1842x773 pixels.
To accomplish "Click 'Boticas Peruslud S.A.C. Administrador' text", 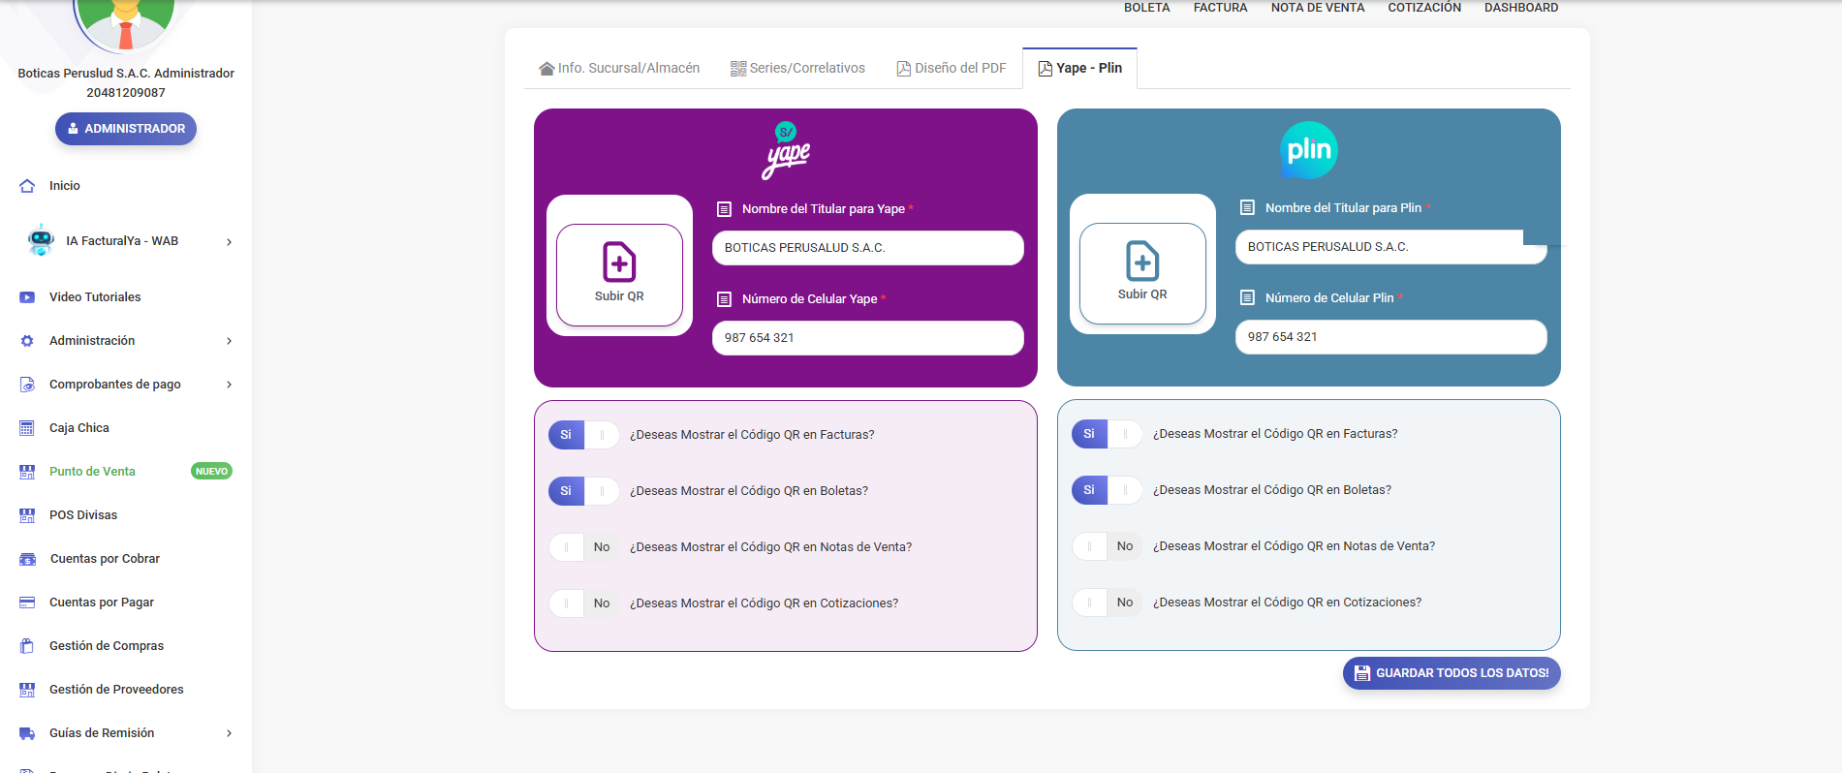I will point(126,74).
